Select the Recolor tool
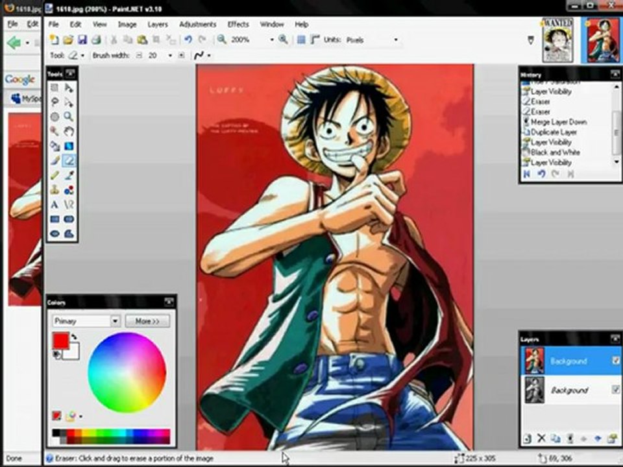The width and height of the screenshot is (623, 467). click(x=69, y=190)
